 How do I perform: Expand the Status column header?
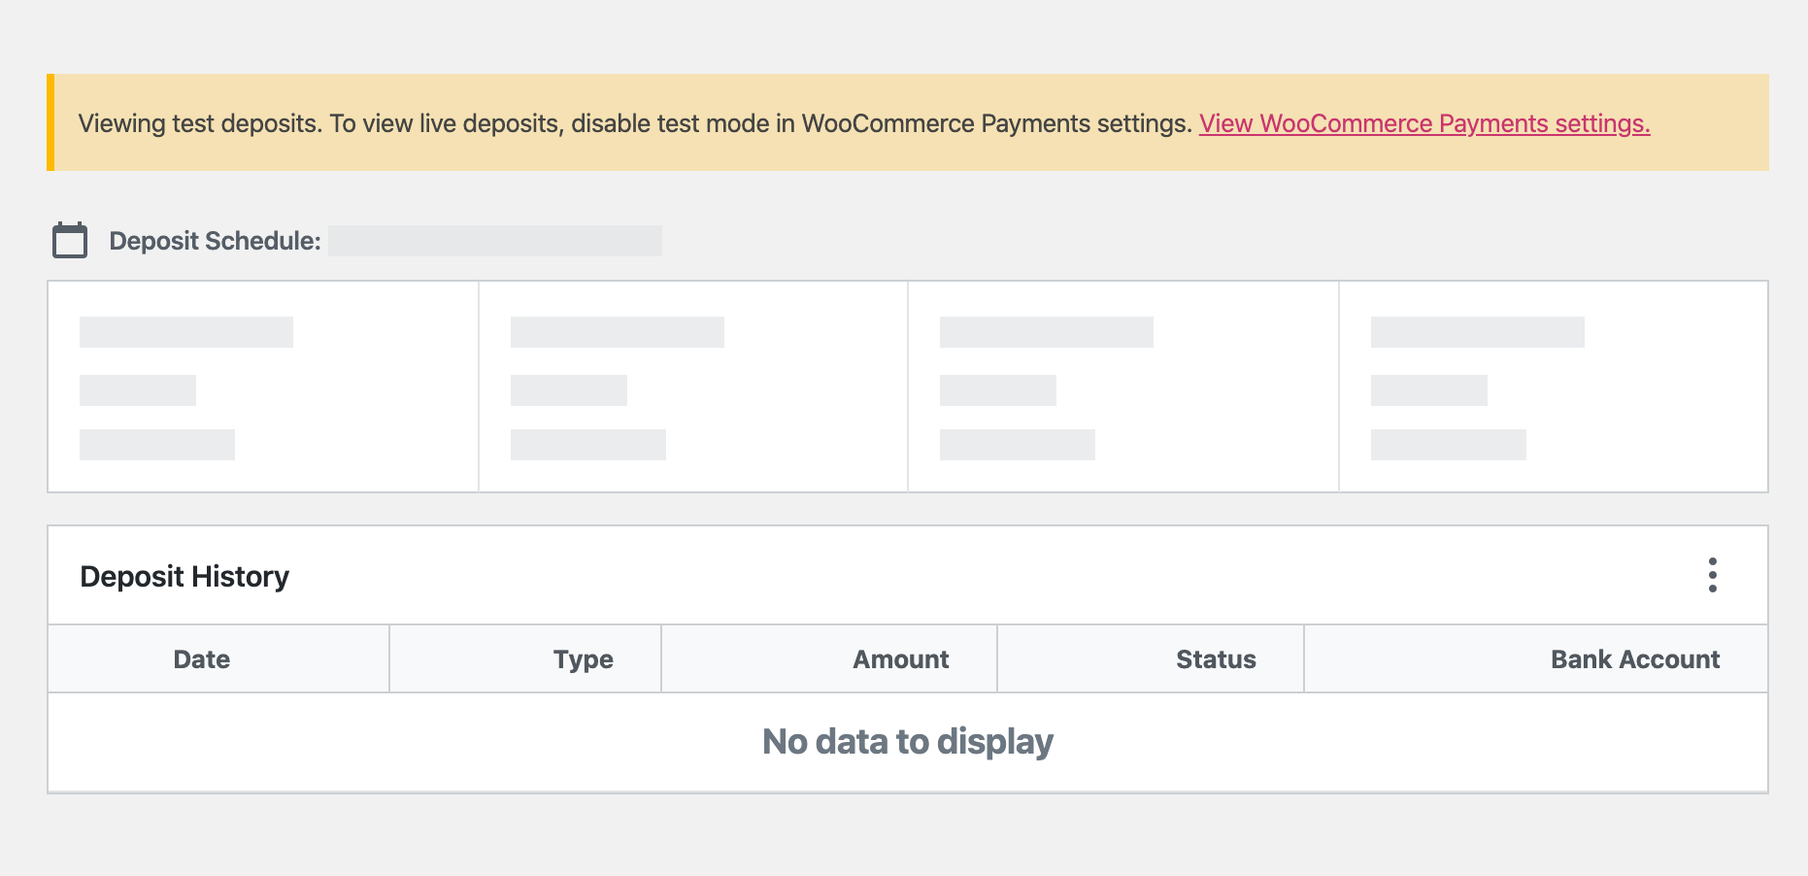tap(1215, 658)
